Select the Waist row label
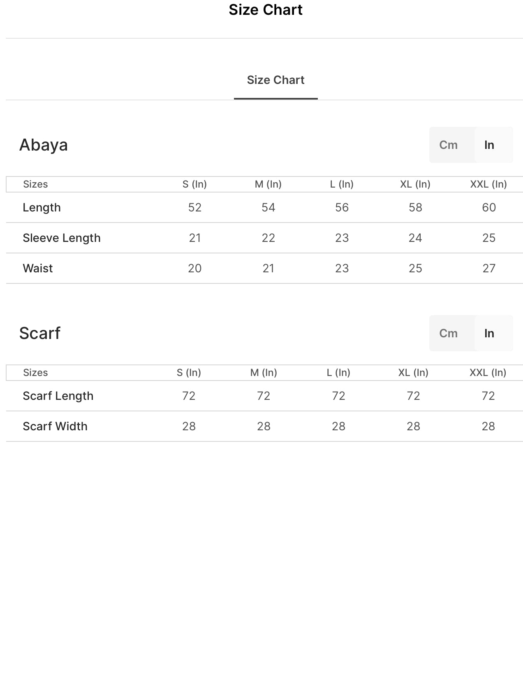This screenshot has width=523, height=673. pyautogui.click(x=38, y=269)
